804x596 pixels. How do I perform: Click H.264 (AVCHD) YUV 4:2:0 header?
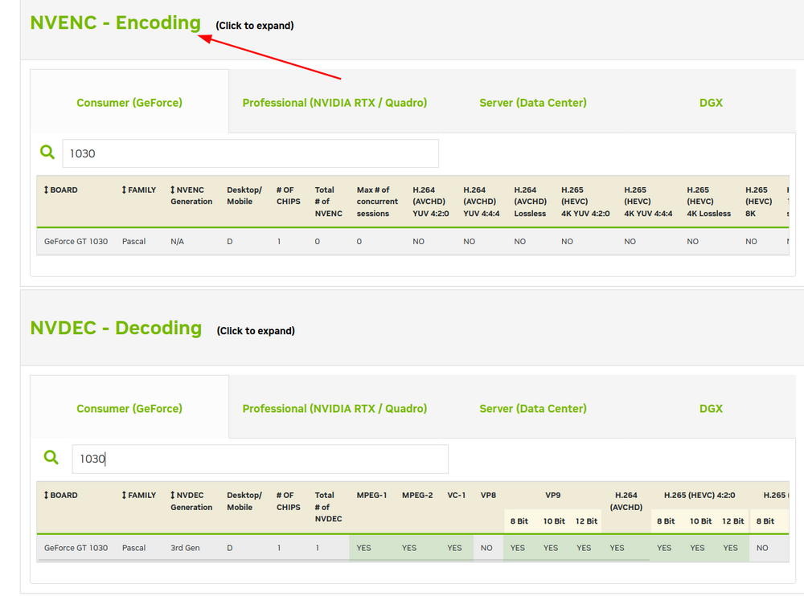tap(431, 202)
